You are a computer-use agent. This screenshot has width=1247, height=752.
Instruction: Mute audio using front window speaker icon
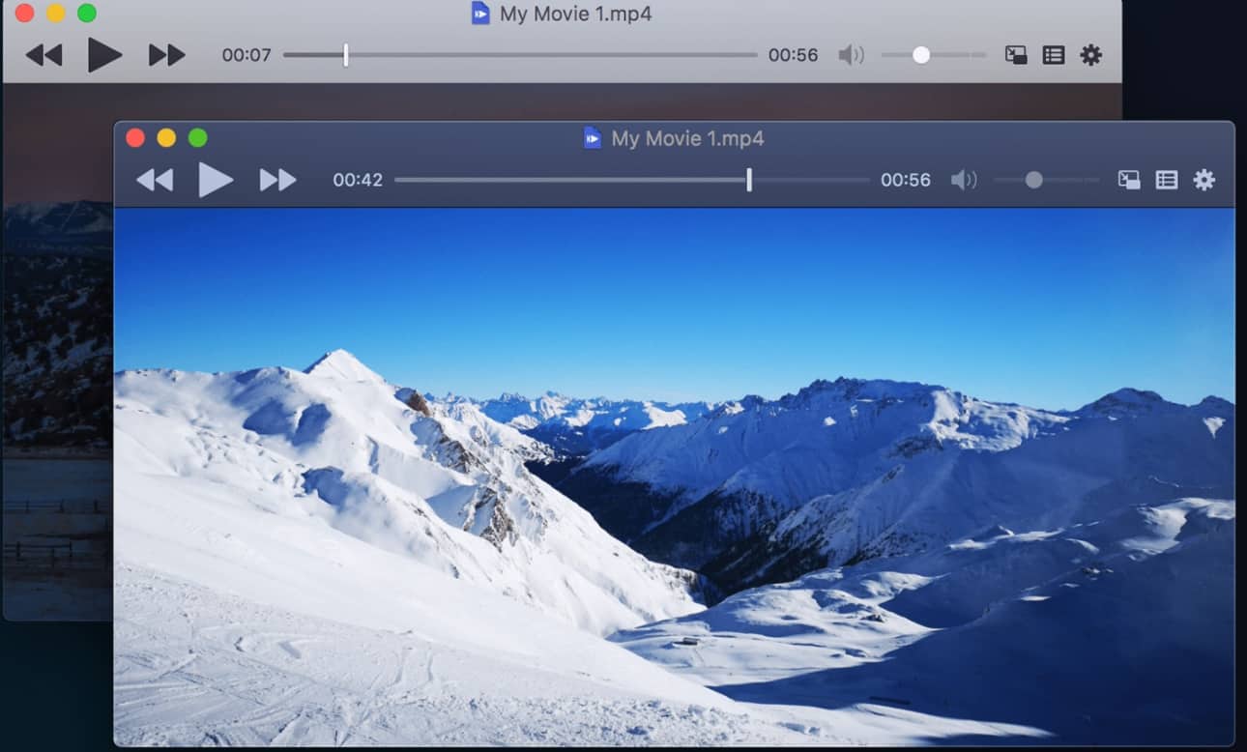(x=964, y=180)
